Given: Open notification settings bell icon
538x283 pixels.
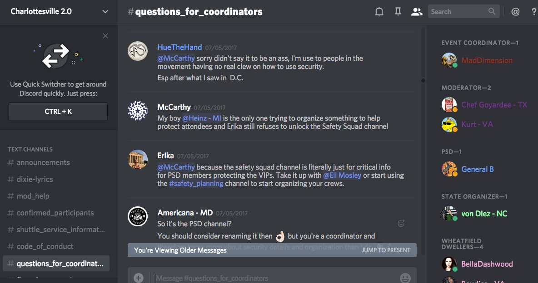Looking at the screenshot, I should [379, 12].
